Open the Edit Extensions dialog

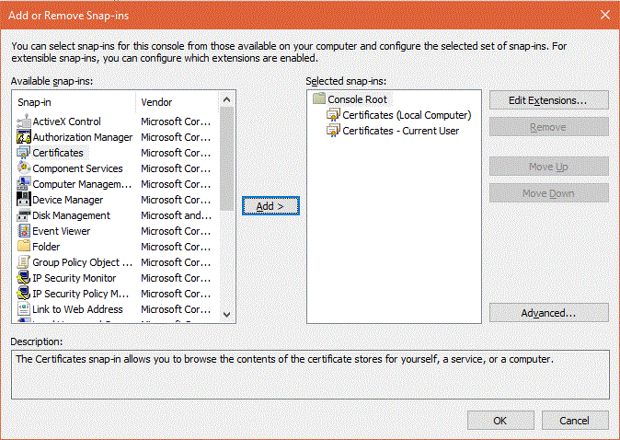tap(548, 98)
